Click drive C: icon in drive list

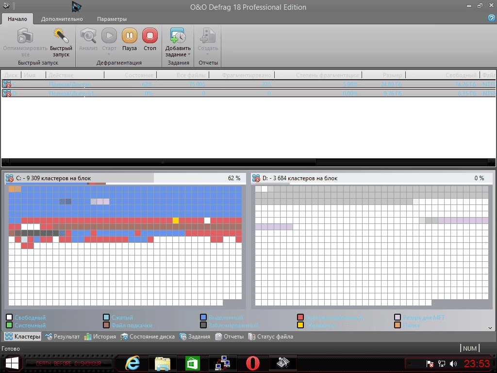(7, 84)
